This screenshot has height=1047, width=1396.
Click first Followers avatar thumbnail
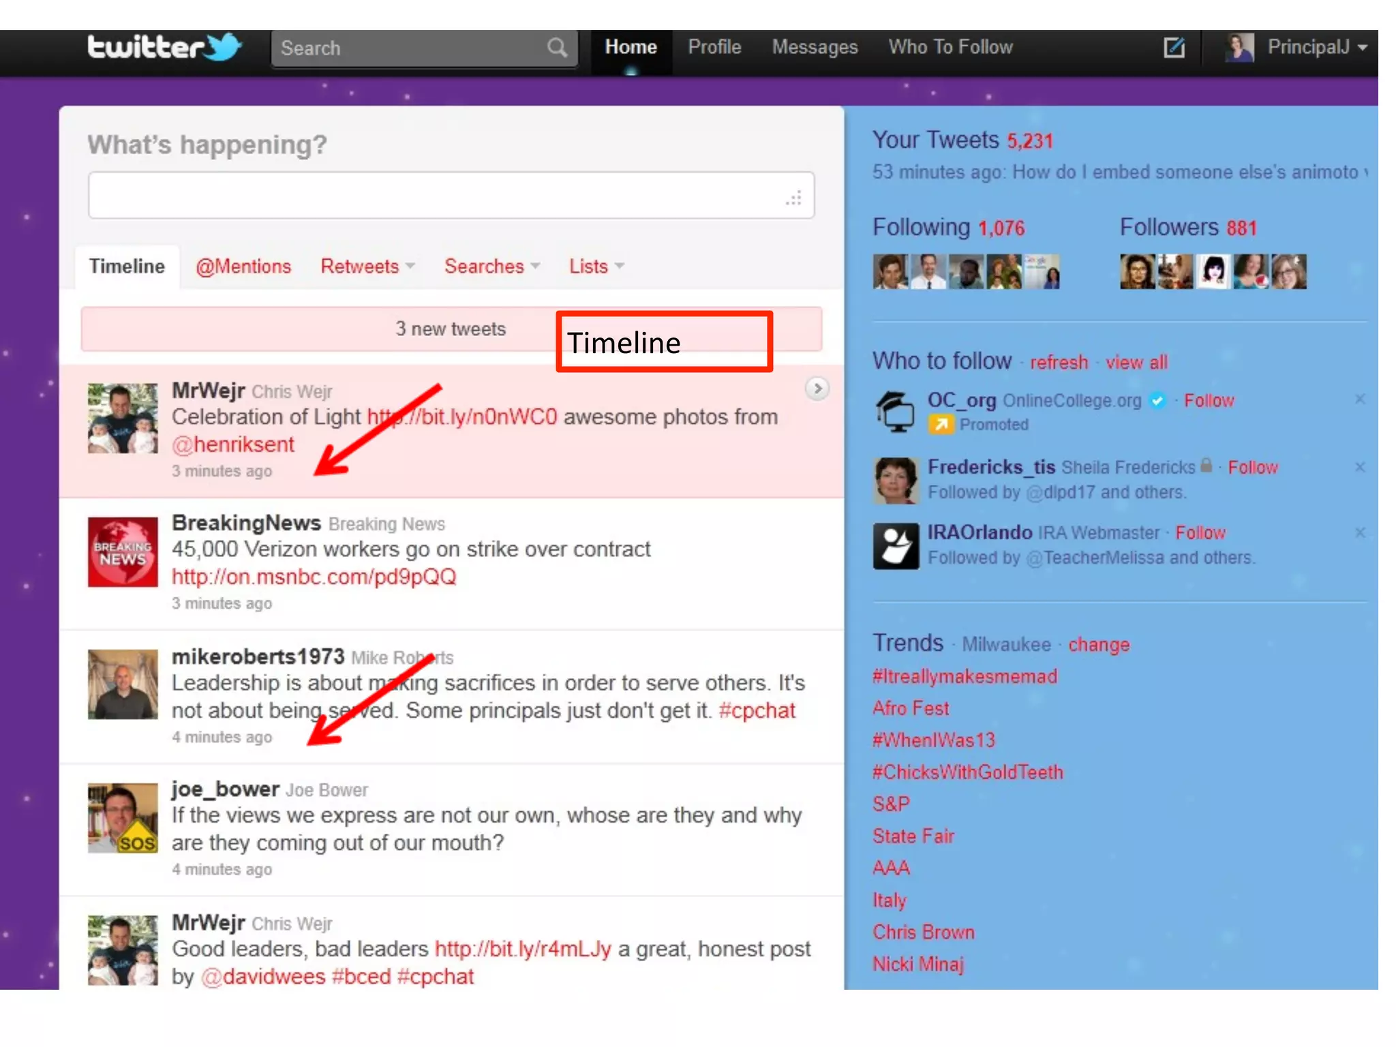click(1138, 272)
